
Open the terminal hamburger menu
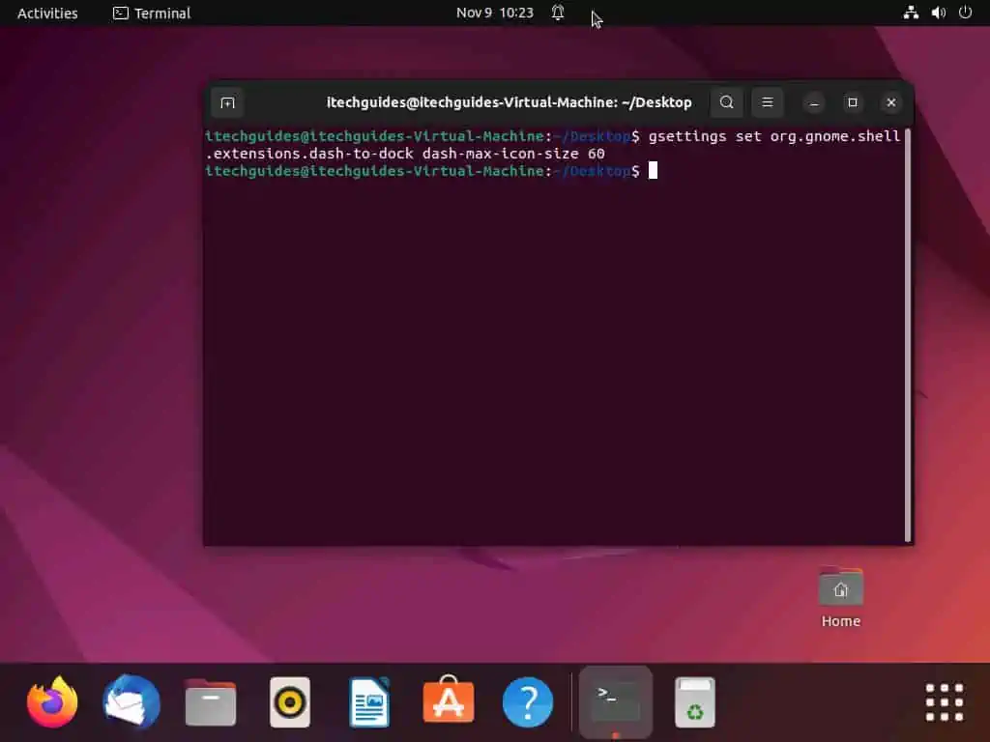pos(768,102)
